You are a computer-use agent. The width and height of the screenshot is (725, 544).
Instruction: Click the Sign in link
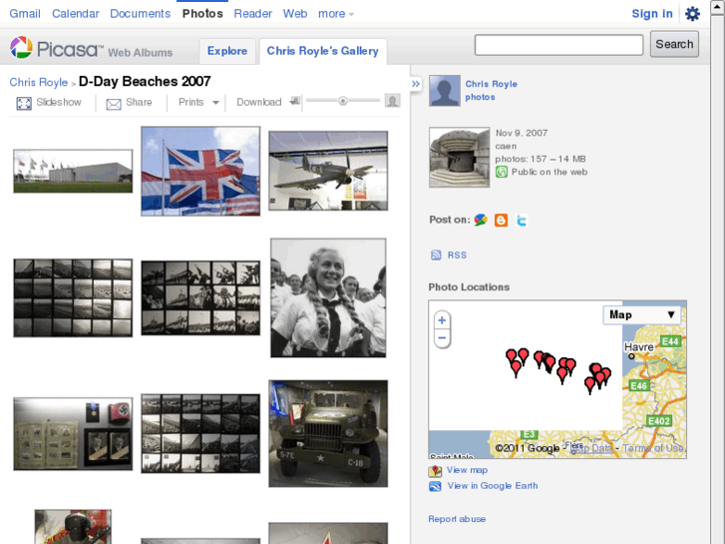click(x=652, y=14)
